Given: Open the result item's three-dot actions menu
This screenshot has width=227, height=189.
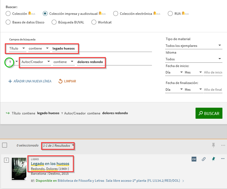Looking at the screenshot, I should [223, 159].
